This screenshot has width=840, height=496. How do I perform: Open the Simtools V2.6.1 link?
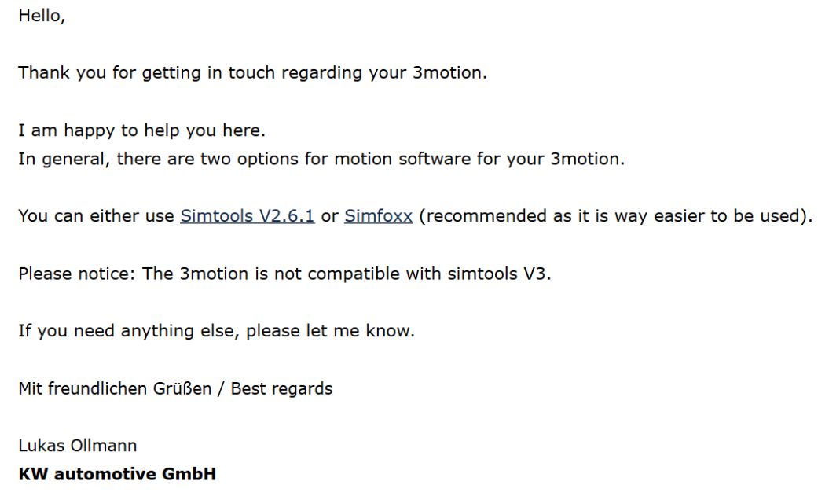click(x=247, y=216)
